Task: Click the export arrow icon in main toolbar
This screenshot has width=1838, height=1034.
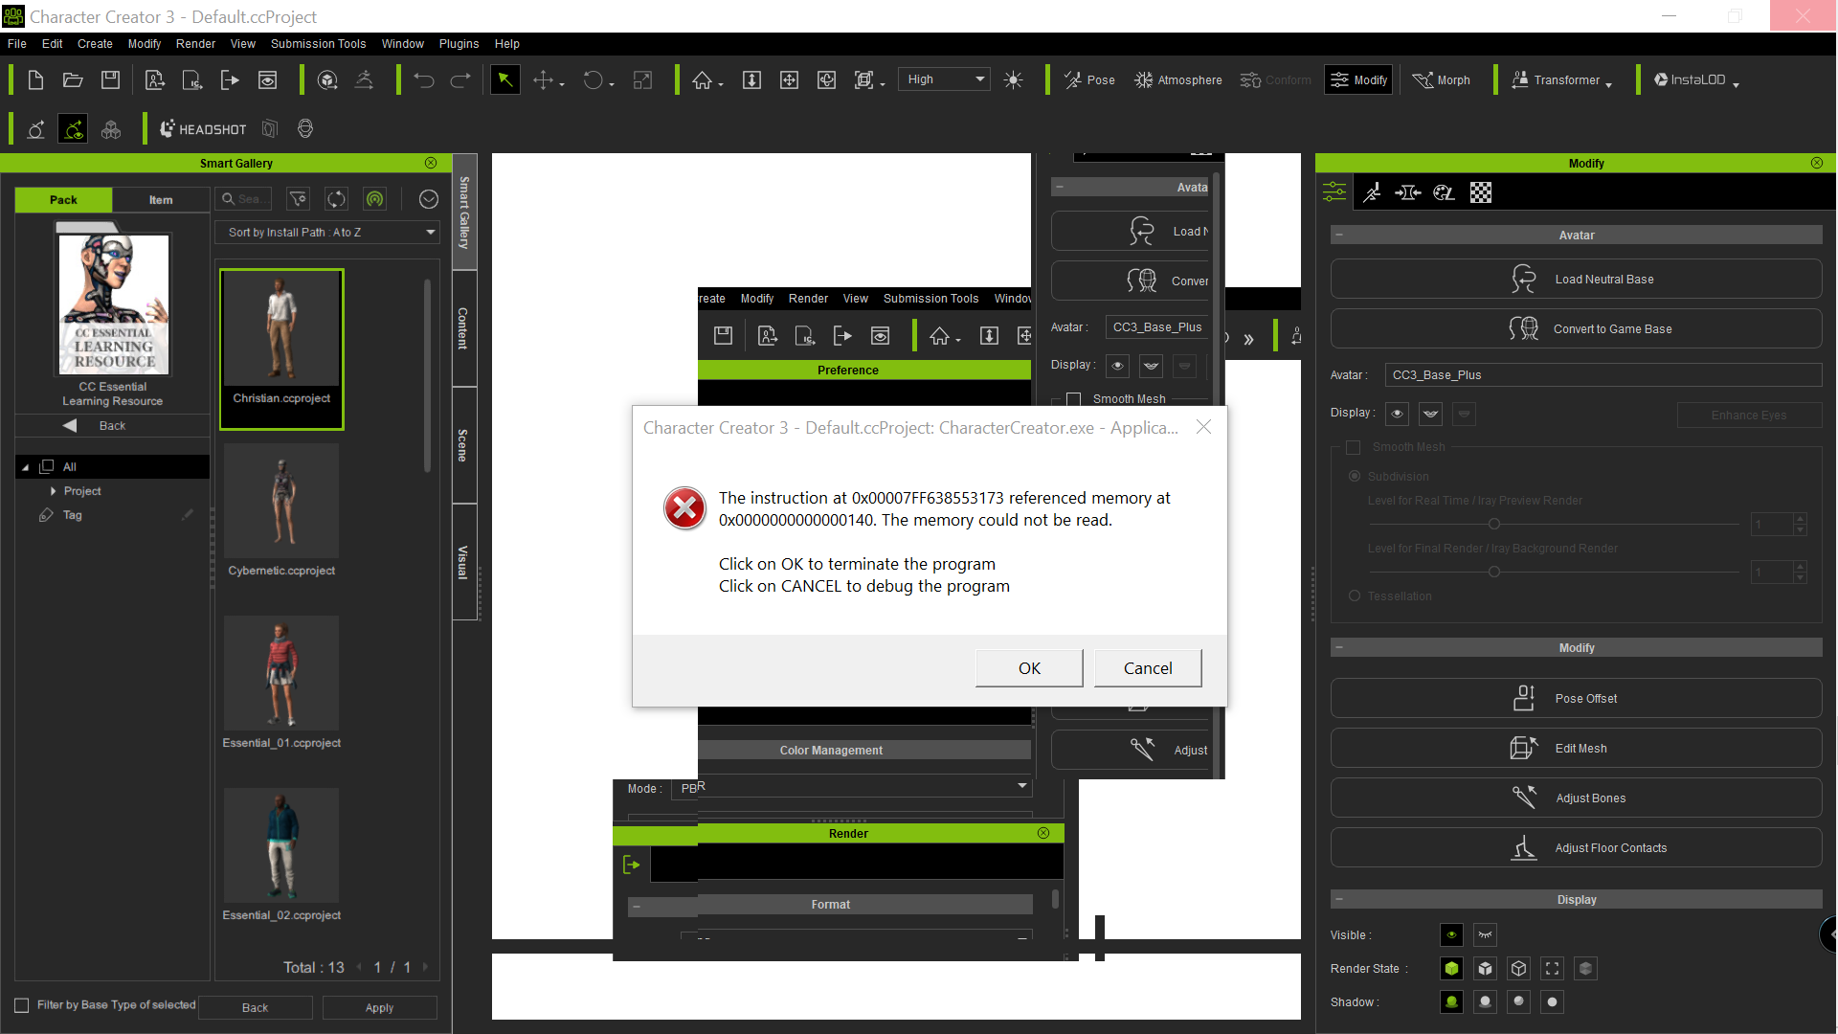Action: point(230,80)
